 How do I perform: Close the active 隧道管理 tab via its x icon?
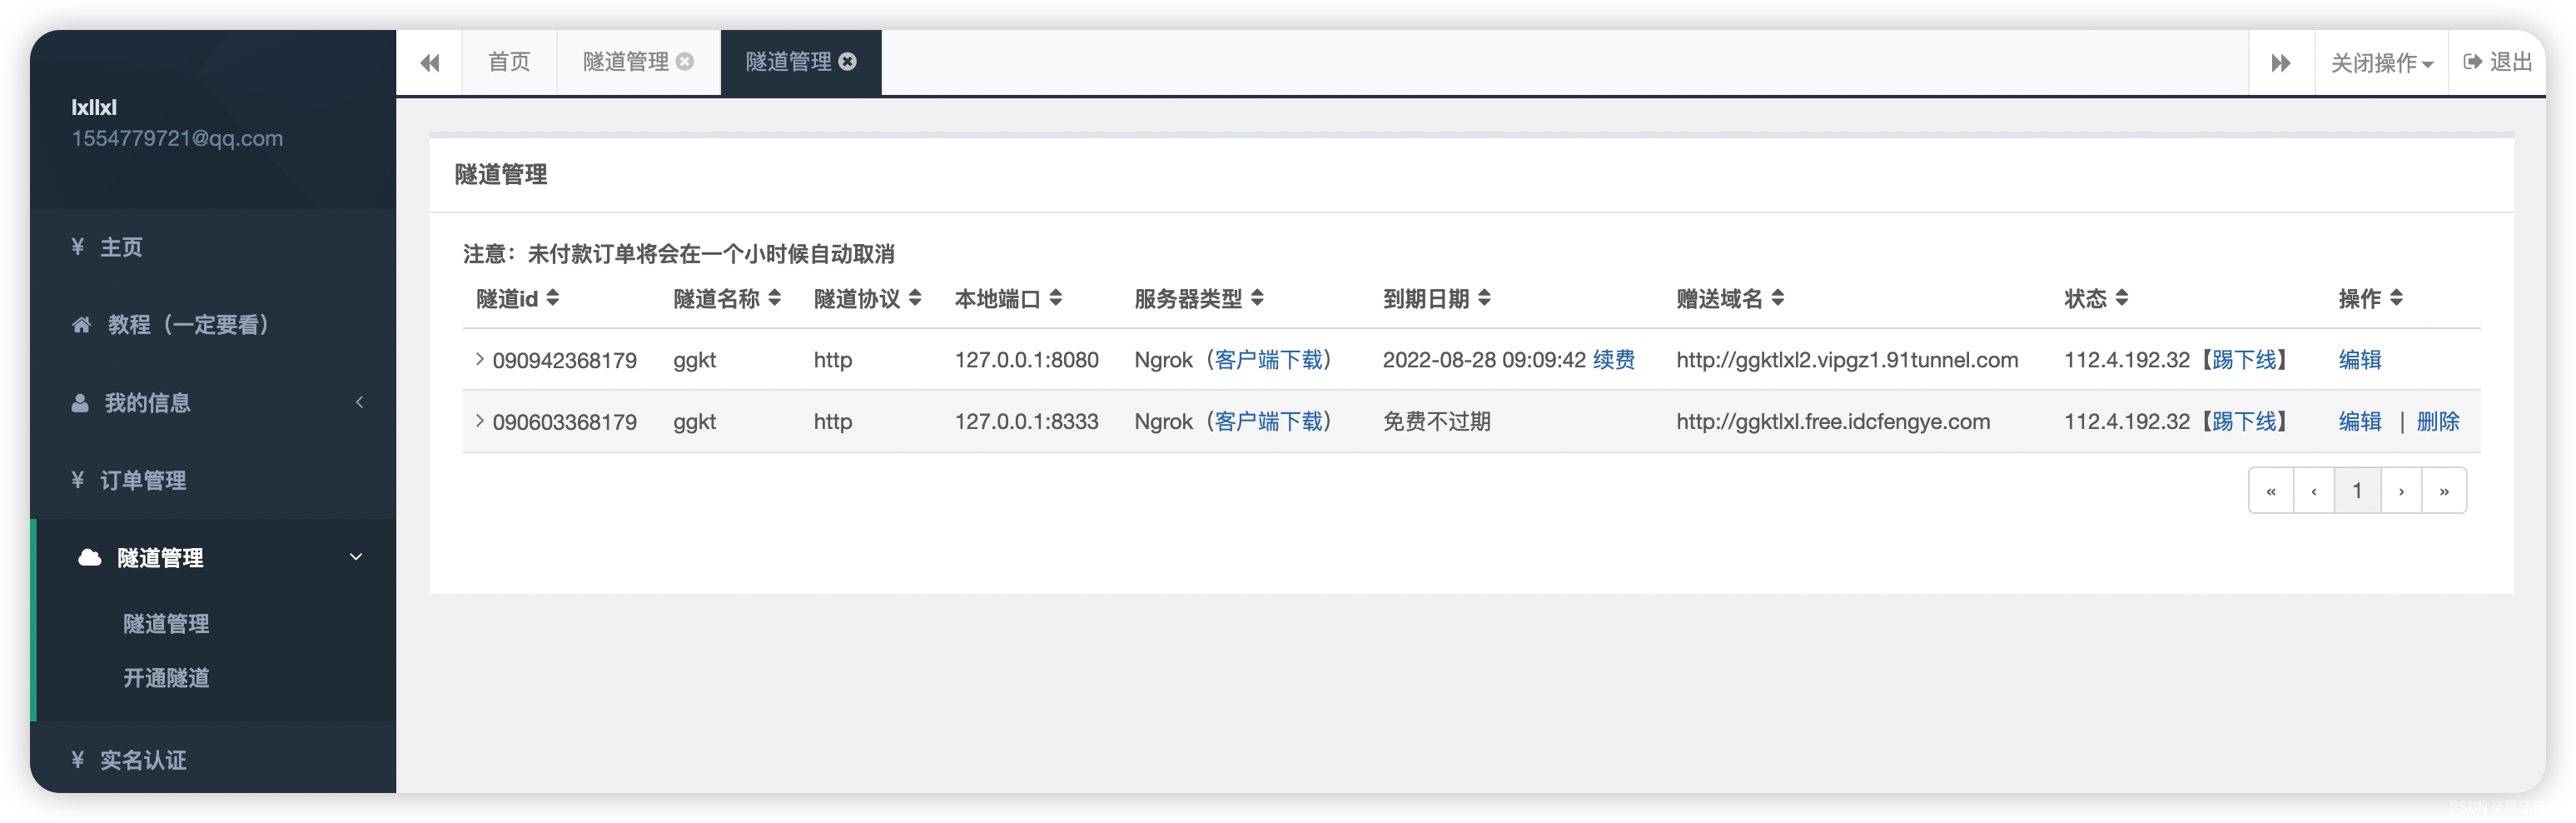tap(848, 62)
